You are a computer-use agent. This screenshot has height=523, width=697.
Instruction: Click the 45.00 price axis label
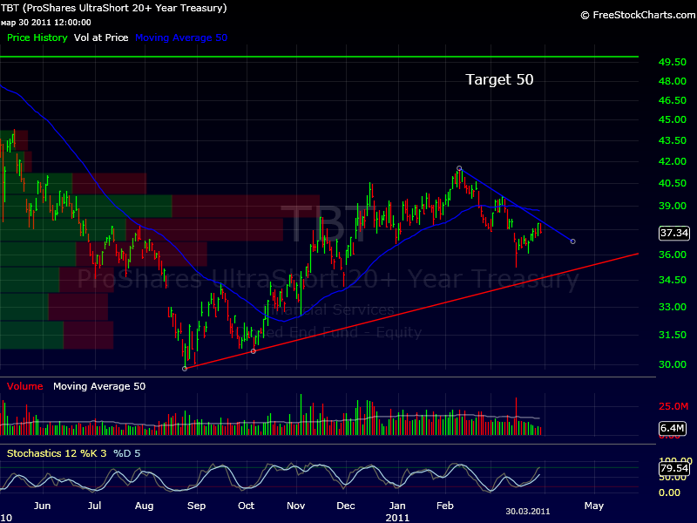(673, 119)
